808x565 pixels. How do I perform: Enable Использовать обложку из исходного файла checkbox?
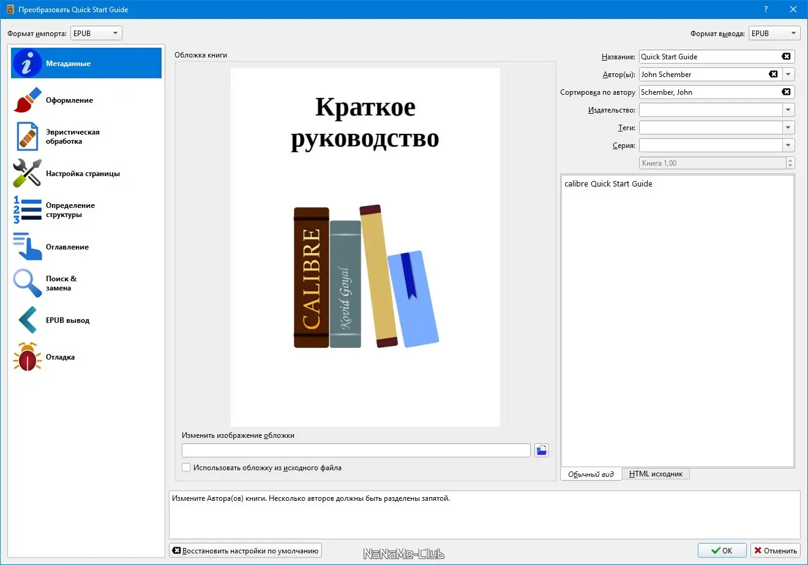(186, 468)
